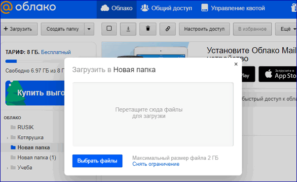
Task: Select the Учеба folder
Action: tap(25, 167)
